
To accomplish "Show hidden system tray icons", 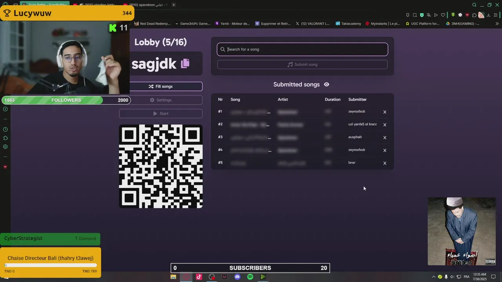I will coord(433,277).
